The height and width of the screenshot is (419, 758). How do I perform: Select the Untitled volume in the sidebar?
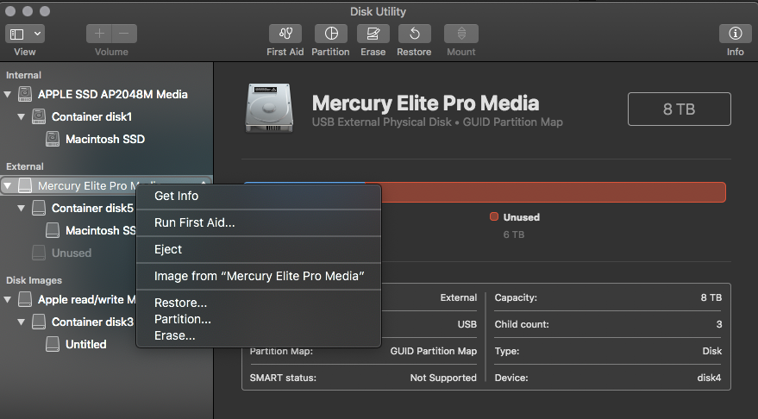[x=86, y=344]
